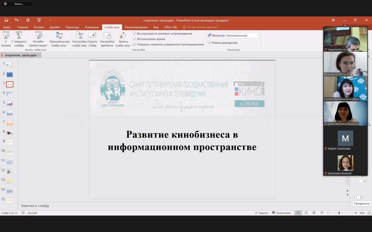
Task: Click 'Заметки' button in status bar
Action: tap(262, 213)
